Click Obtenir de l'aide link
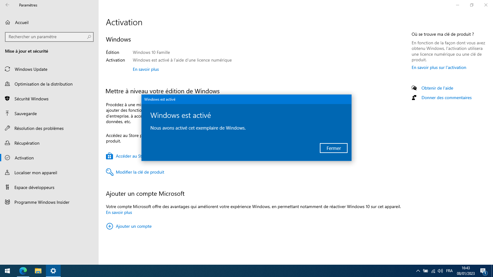493x277 pixels. (x=437, y=88)
